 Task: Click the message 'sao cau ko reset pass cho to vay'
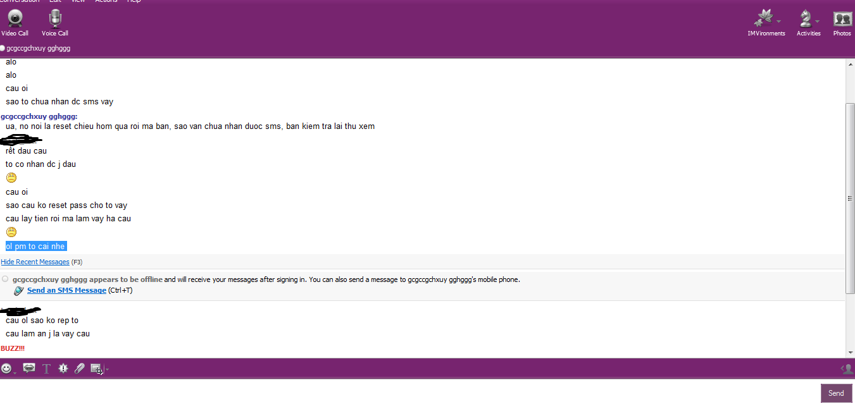coord(66,205)
